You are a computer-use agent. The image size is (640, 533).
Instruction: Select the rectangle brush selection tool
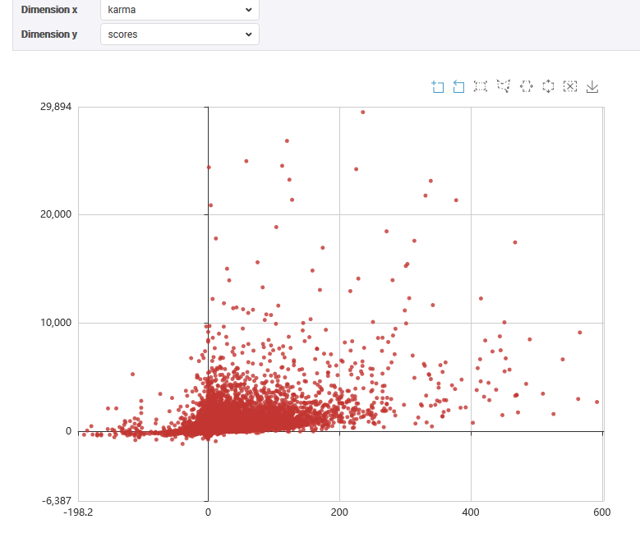pos(481,86)
